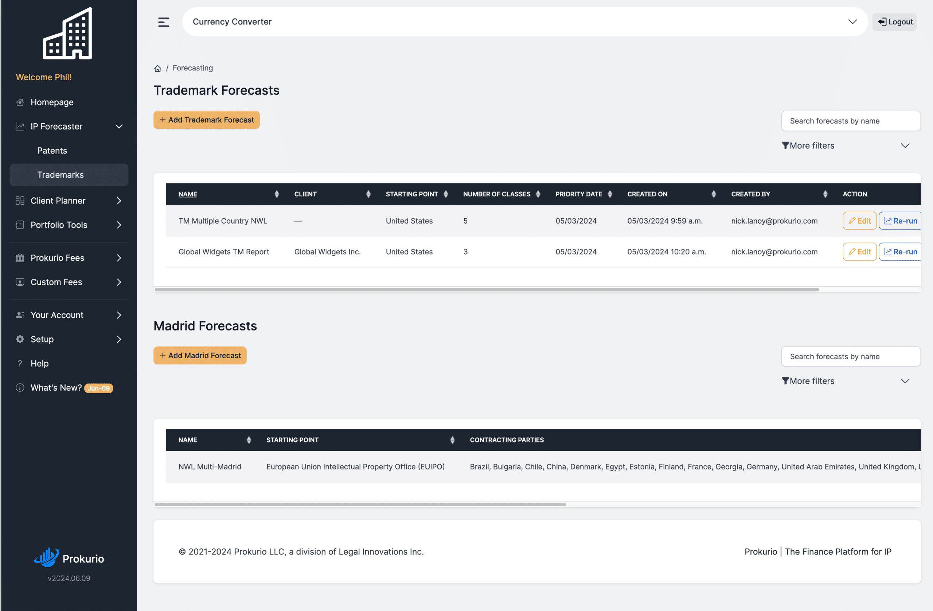
Task: Edit Global Widgets TM Report forecast
Action: click(859, 252)
